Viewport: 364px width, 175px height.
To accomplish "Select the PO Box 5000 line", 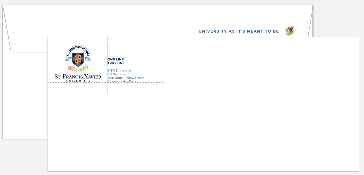I will (117, 74).
